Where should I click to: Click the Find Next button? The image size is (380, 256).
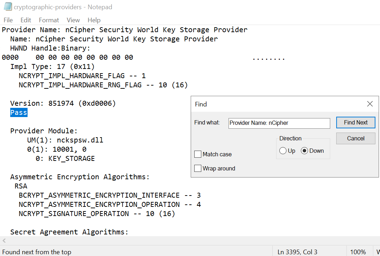356,123
